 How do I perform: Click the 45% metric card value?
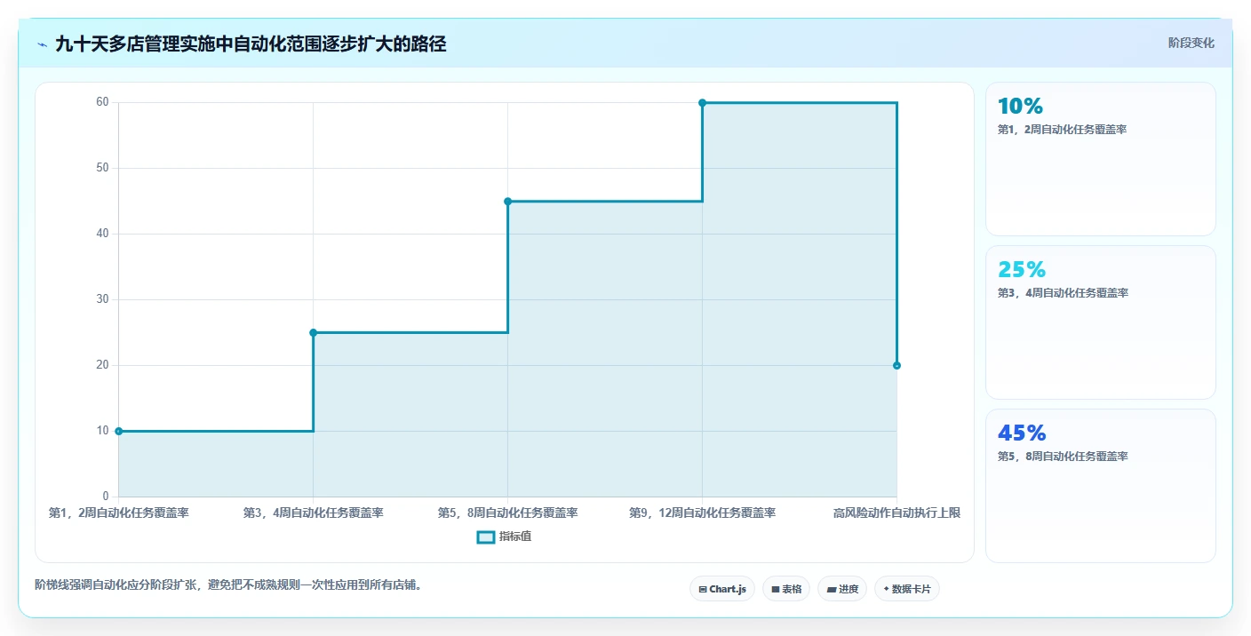1022,433
